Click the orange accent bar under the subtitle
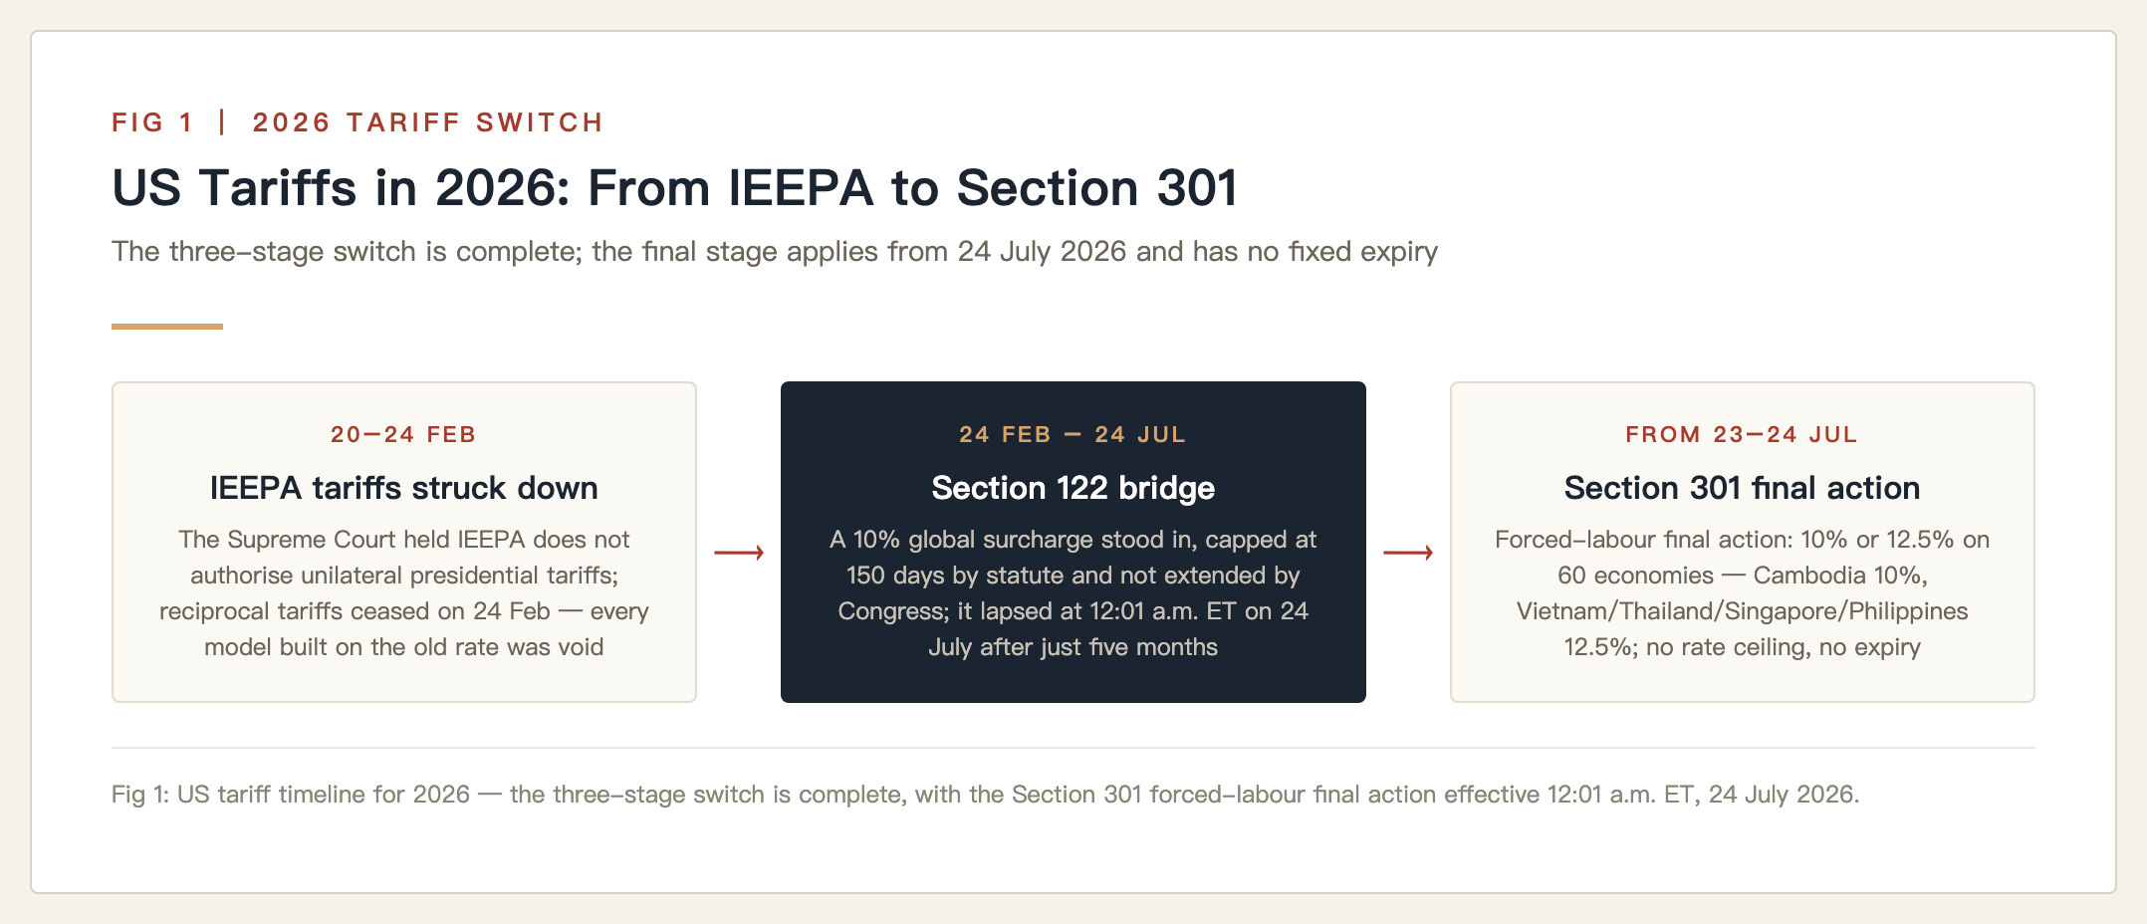This screenshot has height=924, width=2147. tap(167, 326)
